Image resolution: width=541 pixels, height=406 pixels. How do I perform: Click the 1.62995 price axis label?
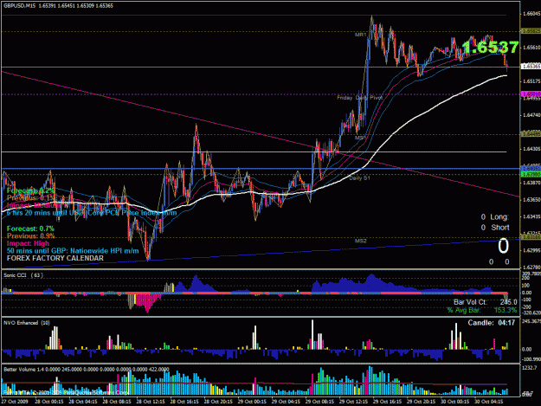tap(531, 250)
